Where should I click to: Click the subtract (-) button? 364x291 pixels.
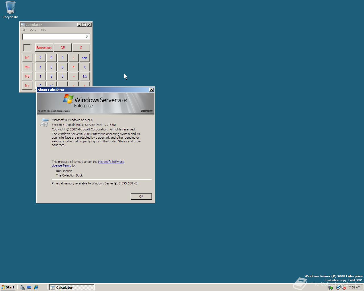pos(74,76)
